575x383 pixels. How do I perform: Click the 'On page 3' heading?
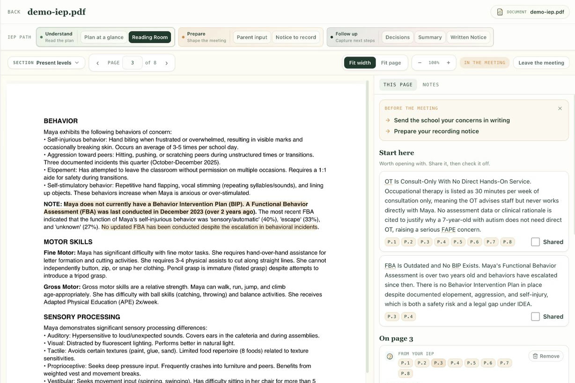tap(396, 339)
